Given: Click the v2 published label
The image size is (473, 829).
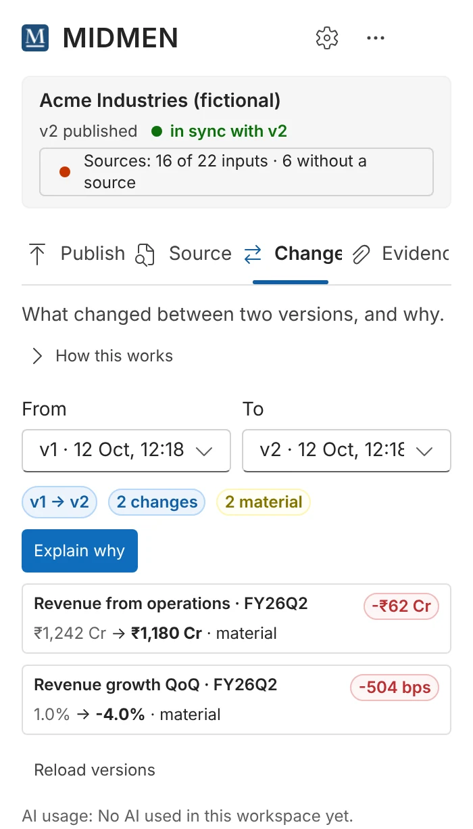Looking at the screenshot, I should [89, 131].
